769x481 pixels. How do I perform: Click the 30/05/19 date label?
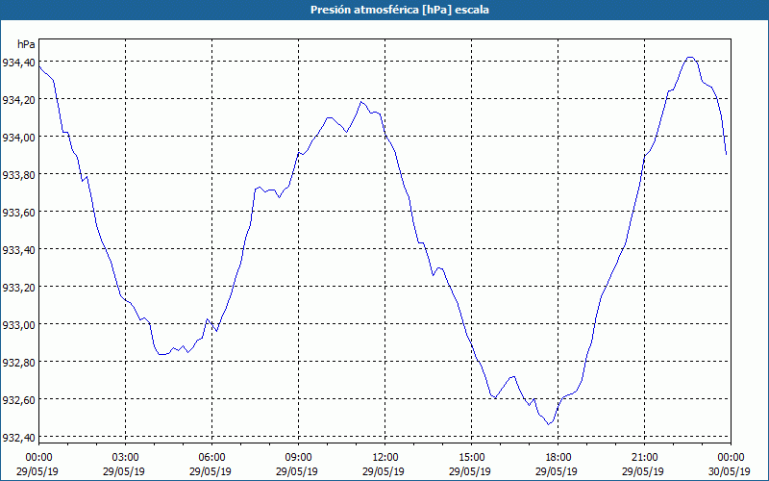[730, 471]
